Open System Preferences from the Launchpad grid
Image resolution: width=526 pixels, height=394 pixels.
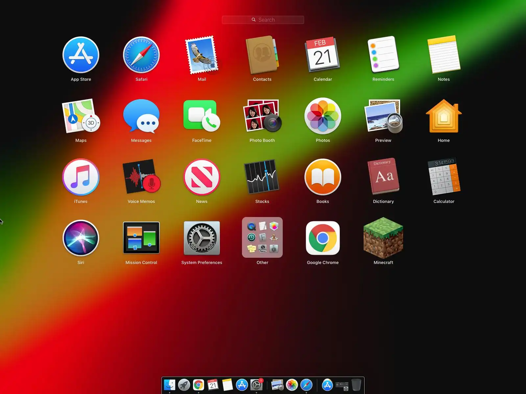coord(202,238)
